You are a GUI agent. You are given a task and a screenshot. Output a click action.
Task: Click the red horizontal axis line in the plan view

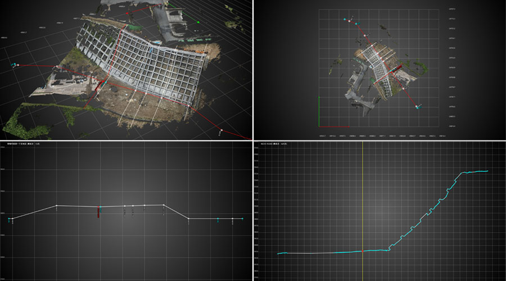(337, 126)
